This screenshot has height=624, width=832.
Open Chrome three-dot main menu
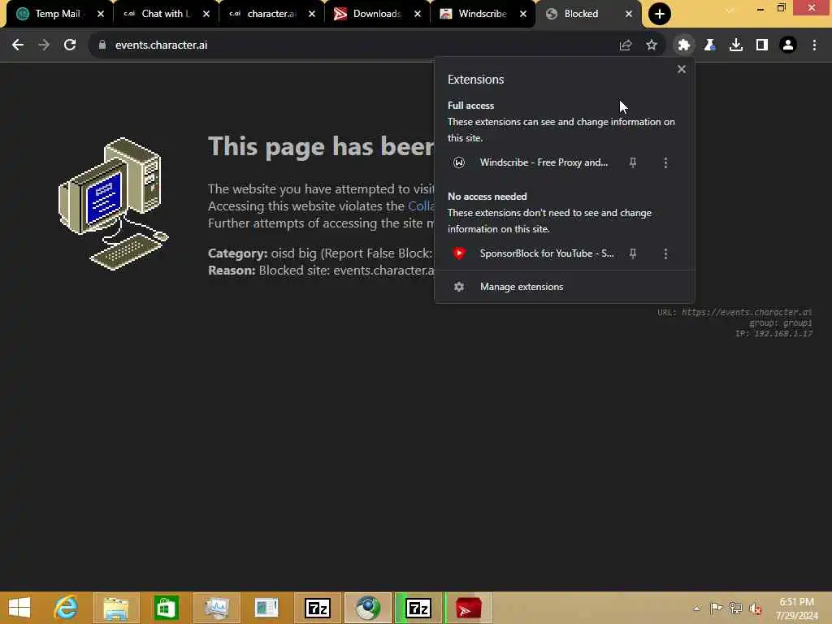[x=814, y=45]
